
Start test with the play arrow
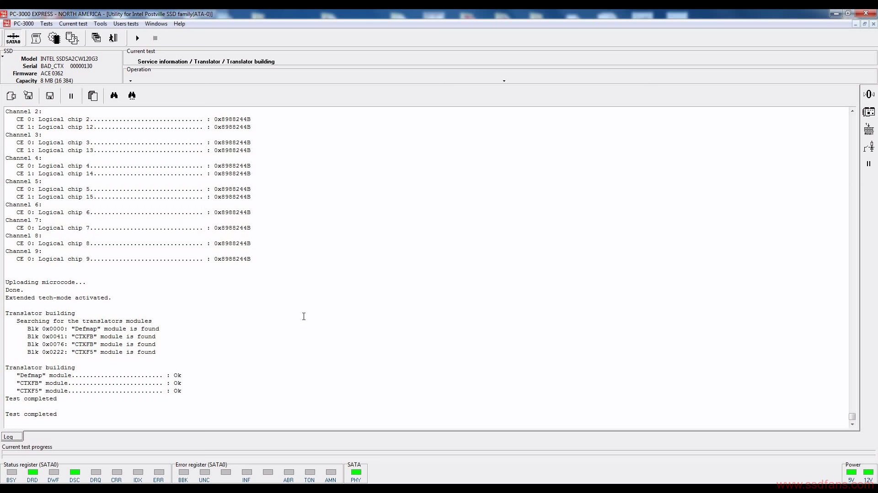coord(137,38)
